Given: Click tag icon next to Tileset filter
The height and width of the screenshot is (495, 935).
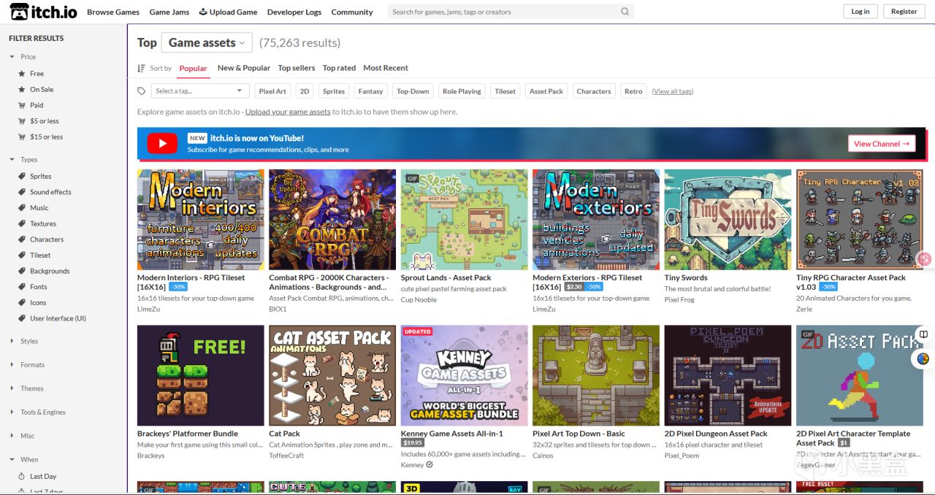Looking at the screenshot, I should coord(22,256).
